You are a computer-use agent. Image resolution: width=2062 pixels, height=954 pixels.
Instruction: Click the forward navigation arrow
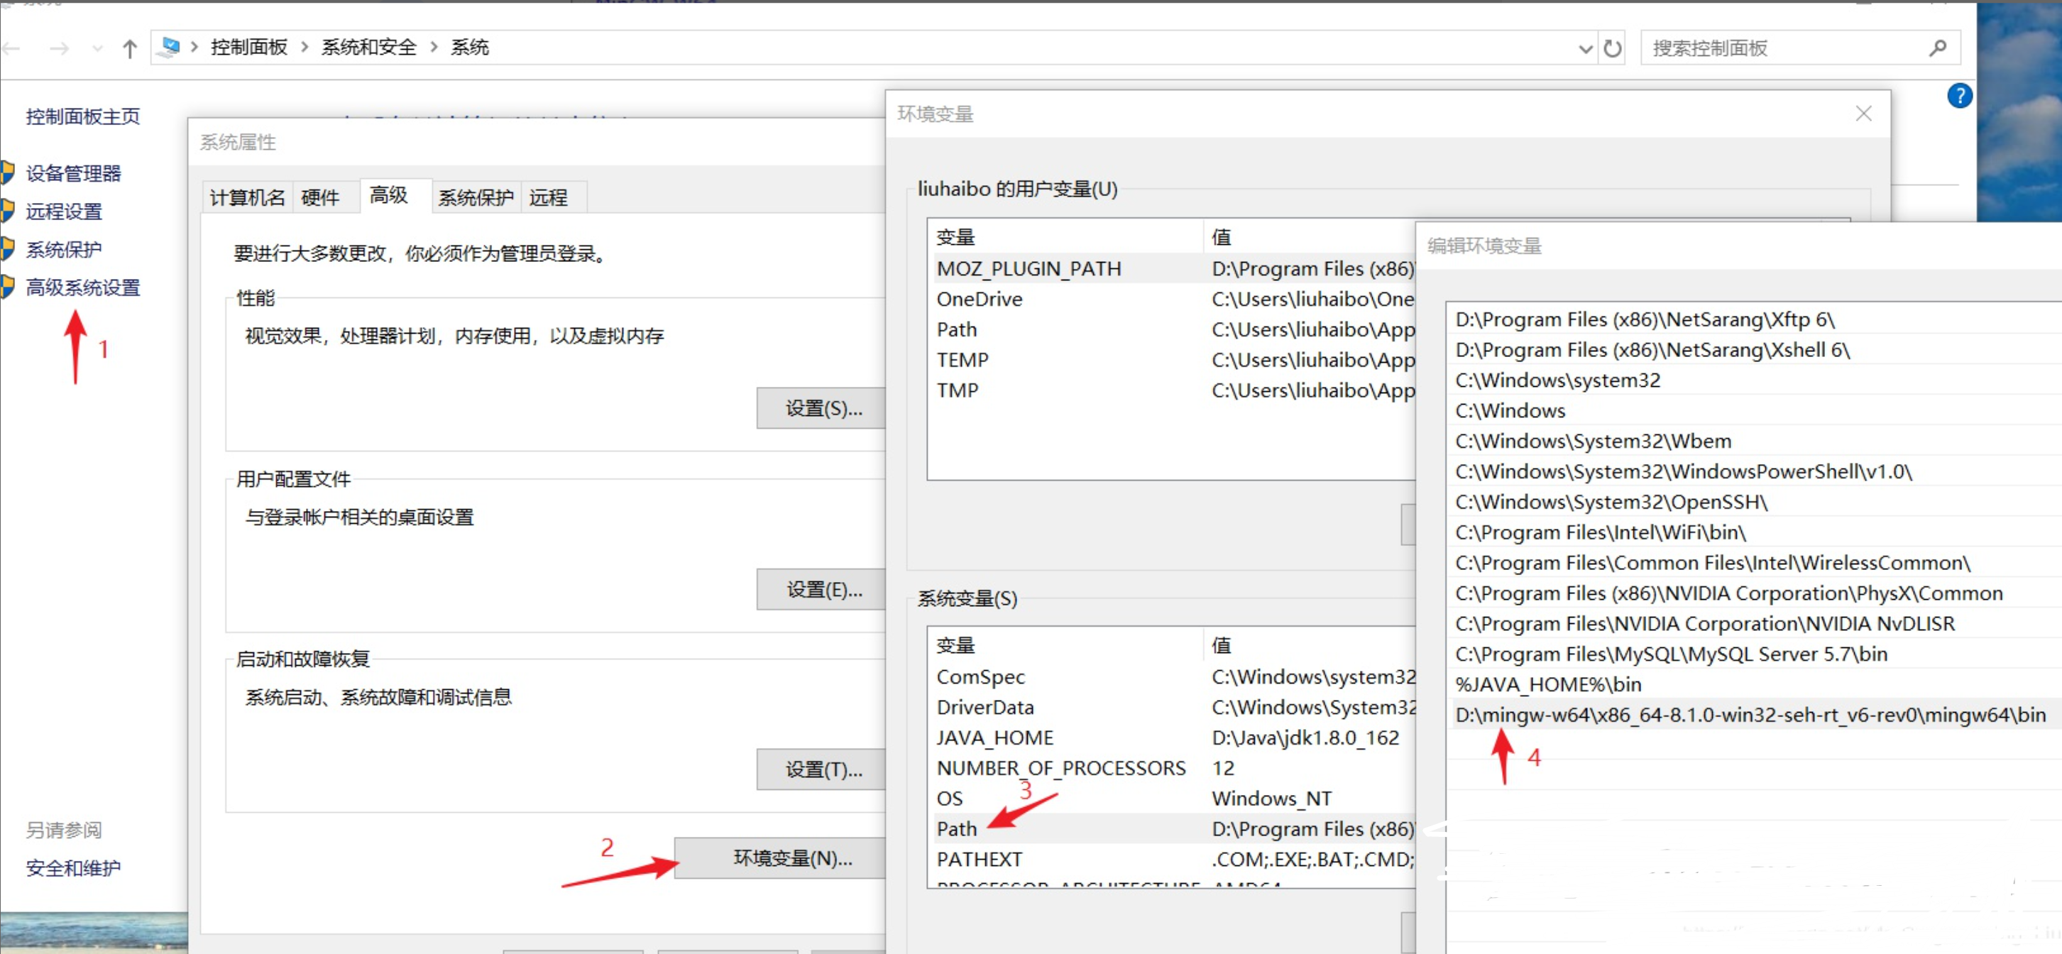point(58,49)
